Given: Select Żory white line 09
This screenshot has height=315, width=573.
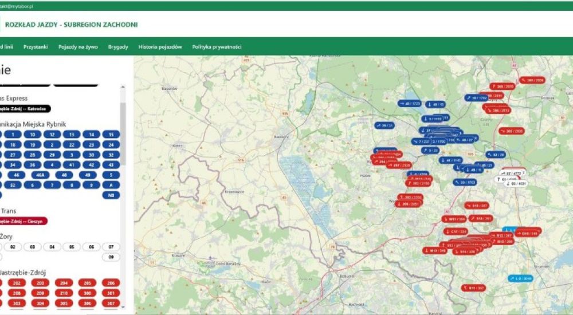Looking at the screenshot, I should [x=111, y=257].
